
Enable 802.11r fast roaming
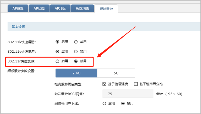58,61
